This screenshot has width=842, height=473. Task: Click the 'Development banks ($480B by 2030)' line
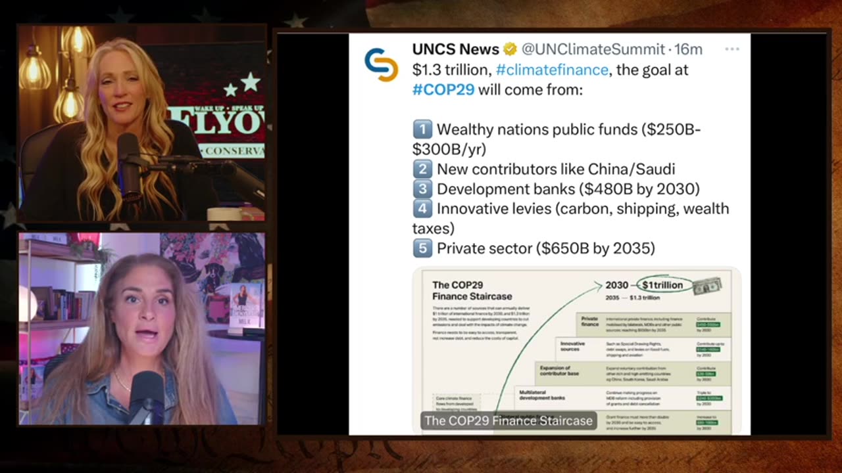(x=556, y=189)
